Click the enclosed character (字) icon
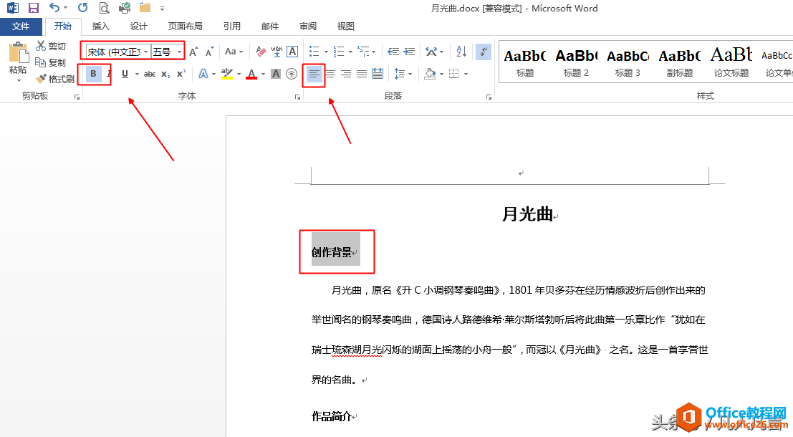The width and height of the screenshot is (793, 437). [x=292, y=74]
